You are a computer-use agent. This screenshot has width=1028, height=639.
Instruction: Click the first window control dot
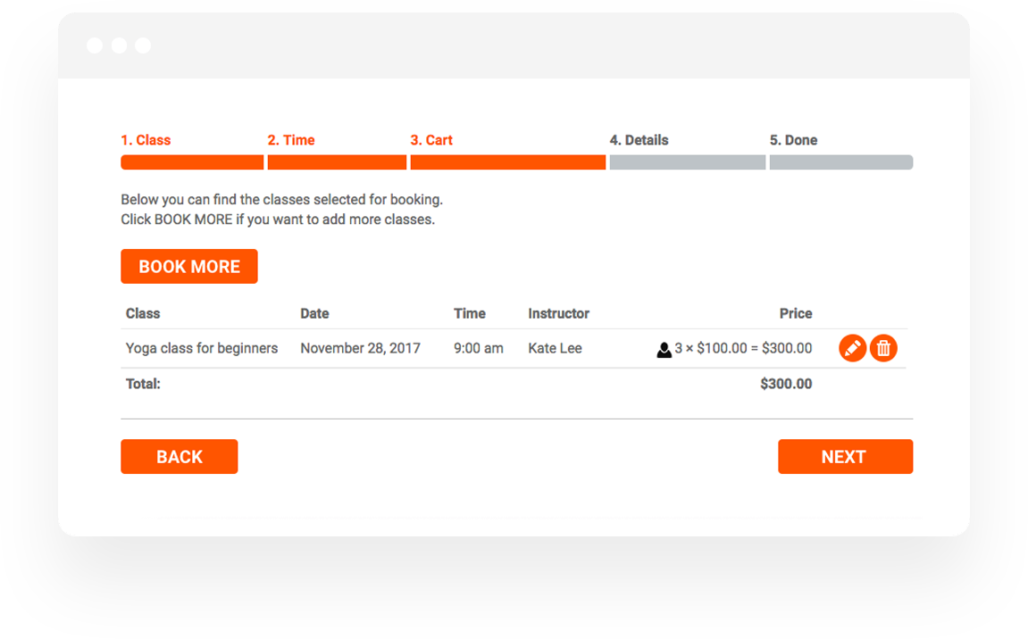(x=95, y=46)
